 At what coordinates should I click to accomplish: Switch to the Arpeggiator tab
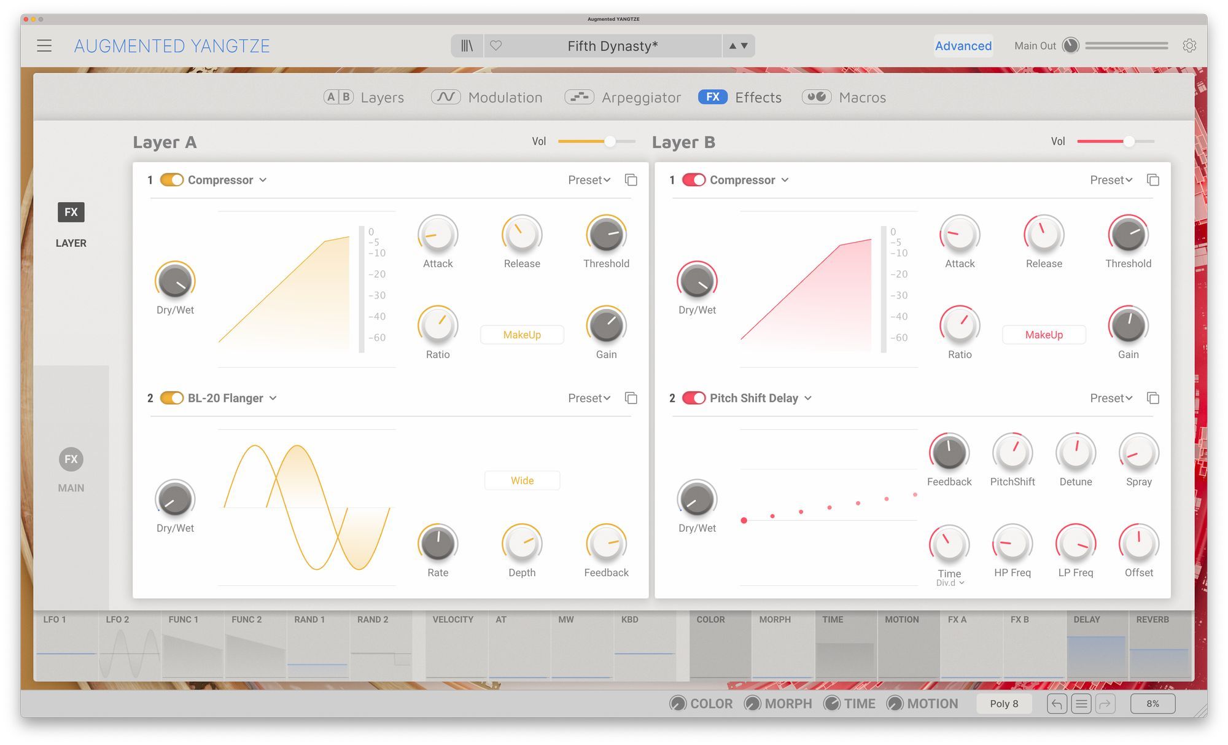[x=623, y=97]
